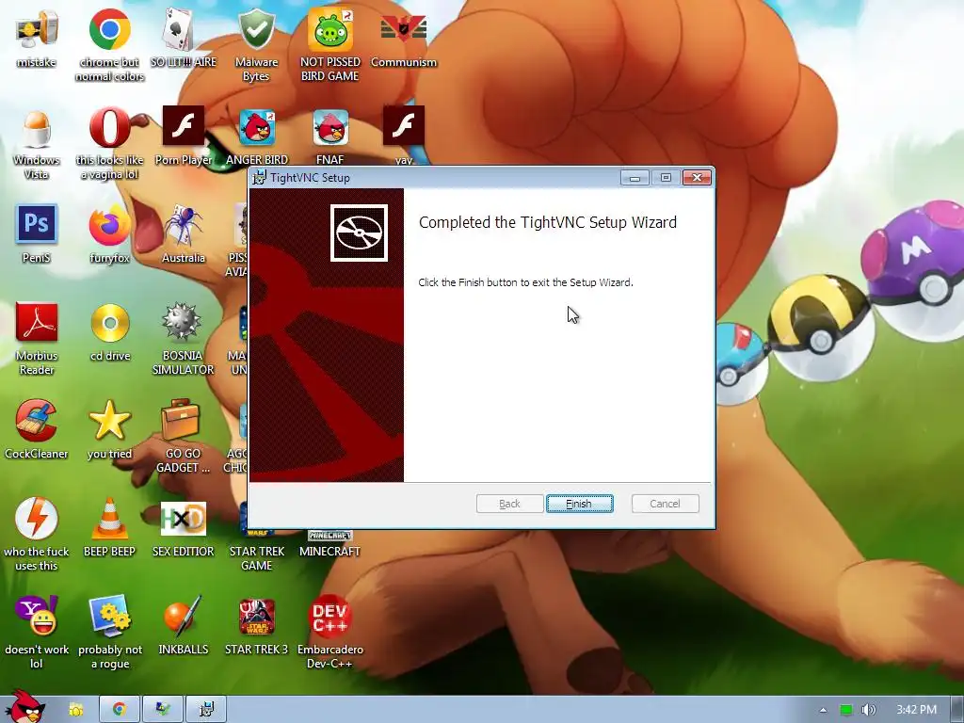Click the TightVNC installer taskbar button
Image resolution: width=964 pixels, height=723 pixels.
click(x=206, y=710)
